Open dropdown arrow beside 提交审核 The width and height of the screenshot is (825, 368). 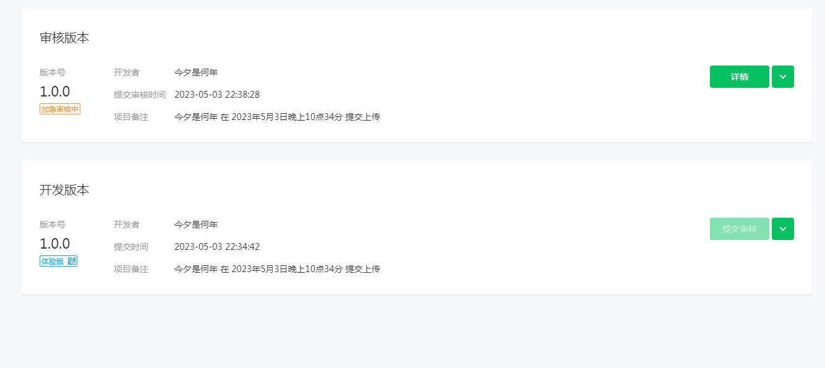click(x=783, y=229)
